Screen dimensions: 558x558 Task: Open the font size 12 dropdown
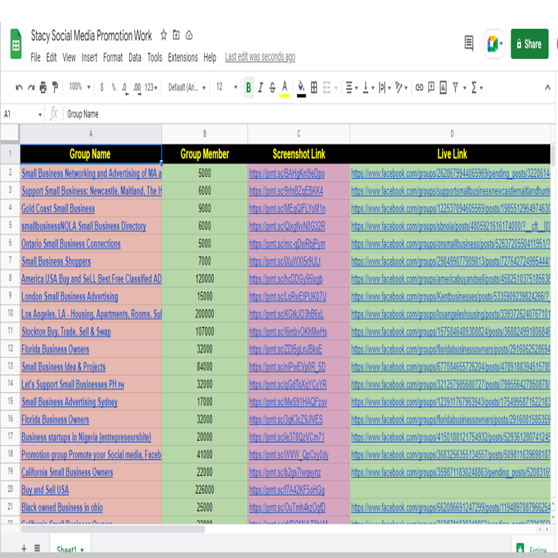click(x=227, y=87)
